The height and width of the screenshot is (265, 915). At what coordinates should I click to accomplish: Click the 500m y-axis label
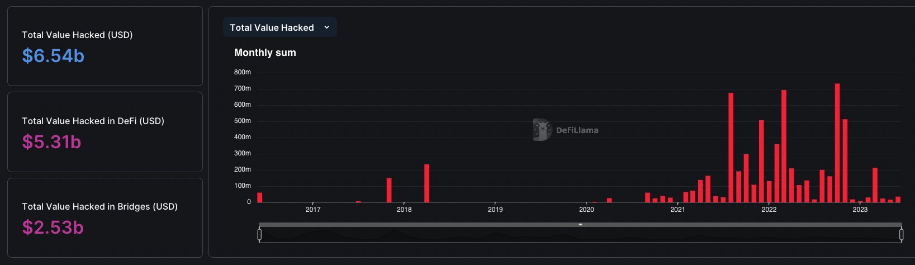point(243,121)
